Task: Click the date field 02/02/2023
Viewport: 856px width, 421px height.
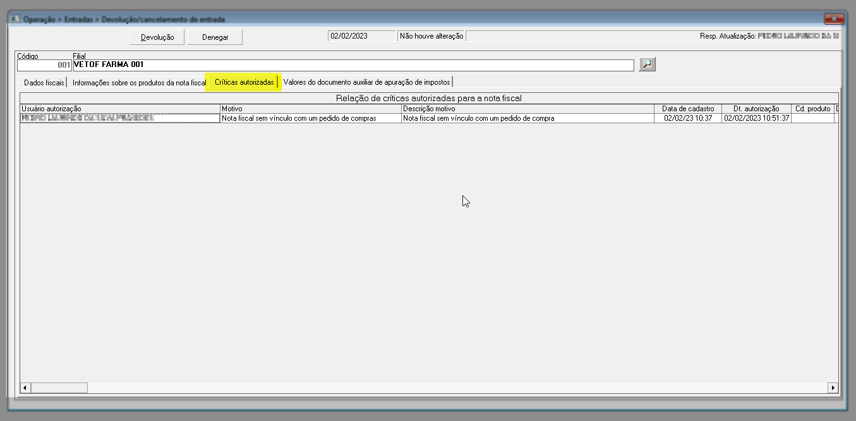Action: click(362, 36)
